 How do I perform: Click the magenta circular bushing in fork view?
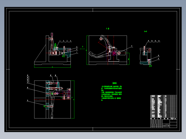[x=114, y=53]
